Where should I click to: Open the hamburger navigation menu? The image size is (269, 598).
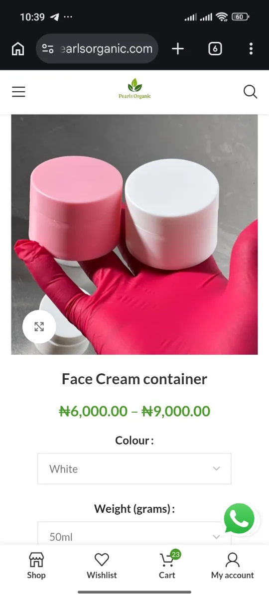(x=18, y=92)
